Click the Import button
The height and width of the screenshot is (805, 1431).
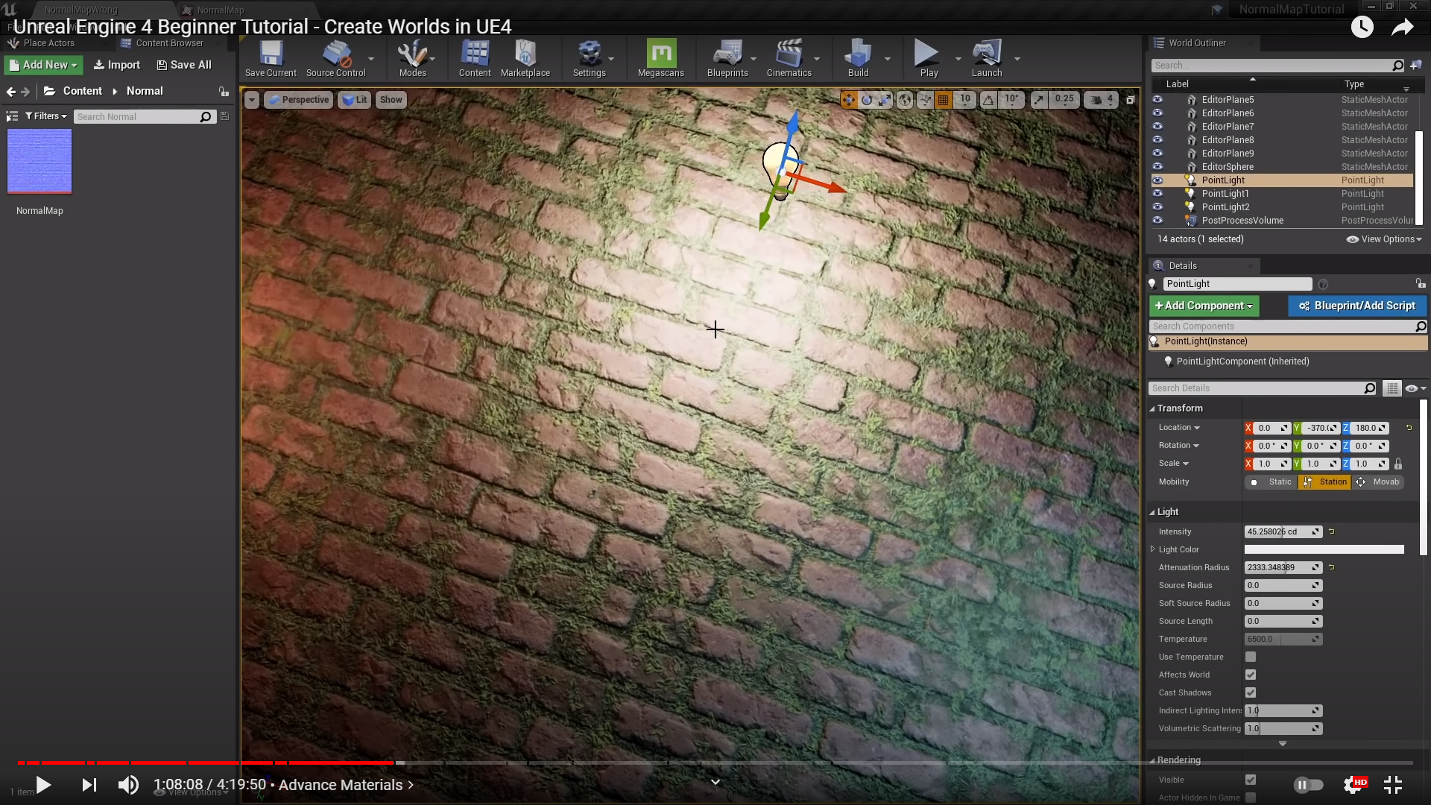pos(117,65)
